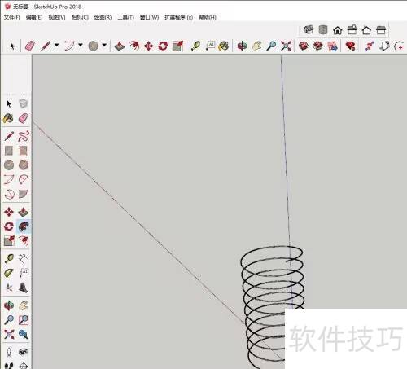407x369 pixels.
Task: Open the 工具(T) menu
Action: tap(125, 17)
